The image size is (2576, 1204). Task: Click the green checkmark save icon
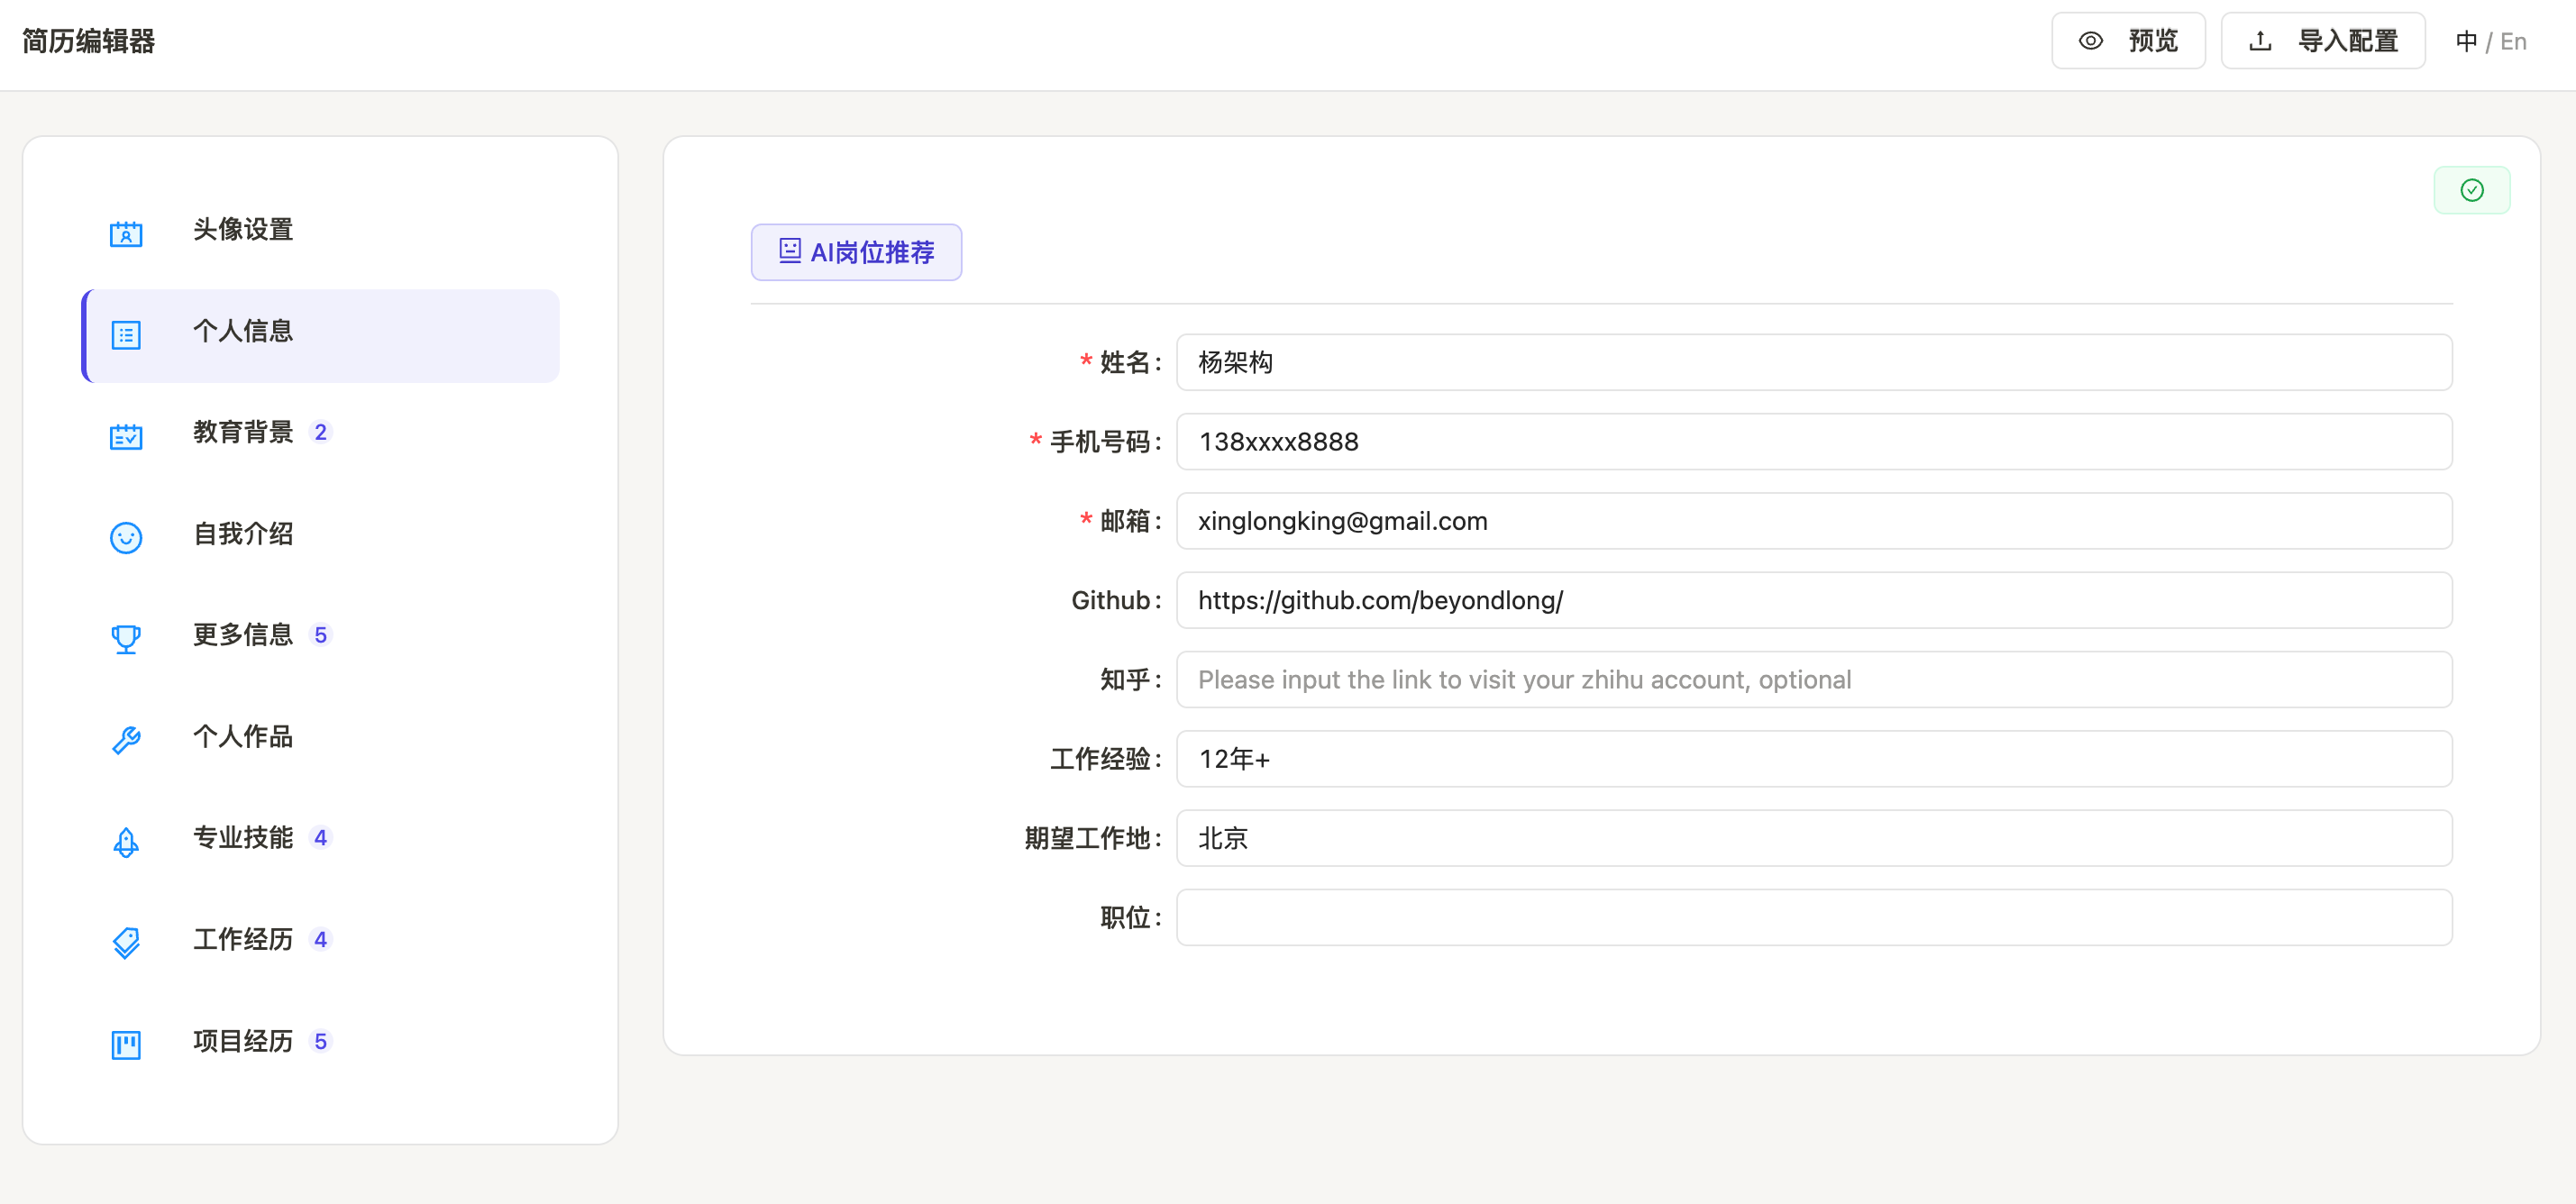tap(2471, 190)
